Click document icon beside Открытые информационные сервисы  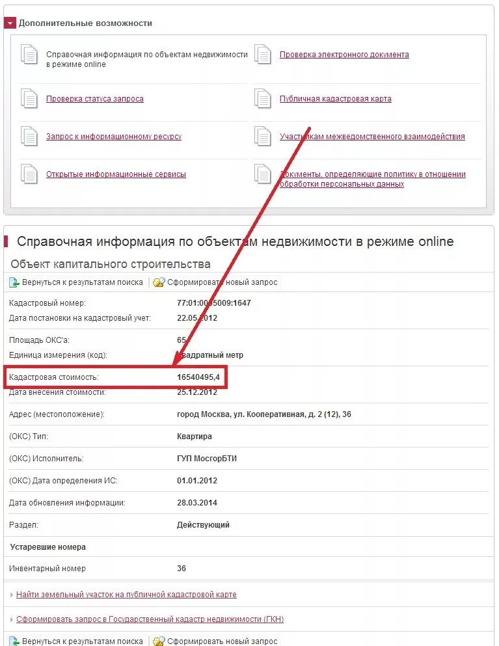[x=29, y=174]
